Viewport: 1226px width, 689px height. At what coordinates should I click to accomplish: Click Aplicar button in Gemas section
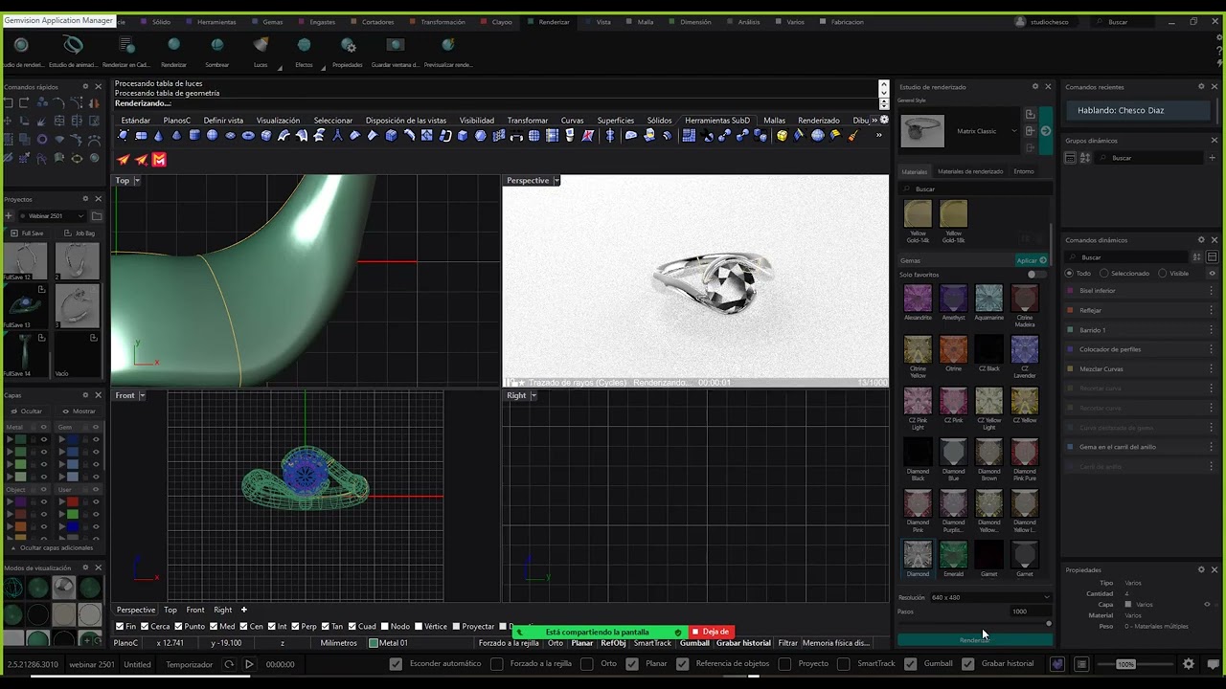pyautogui.click(x=1032, y=260)
